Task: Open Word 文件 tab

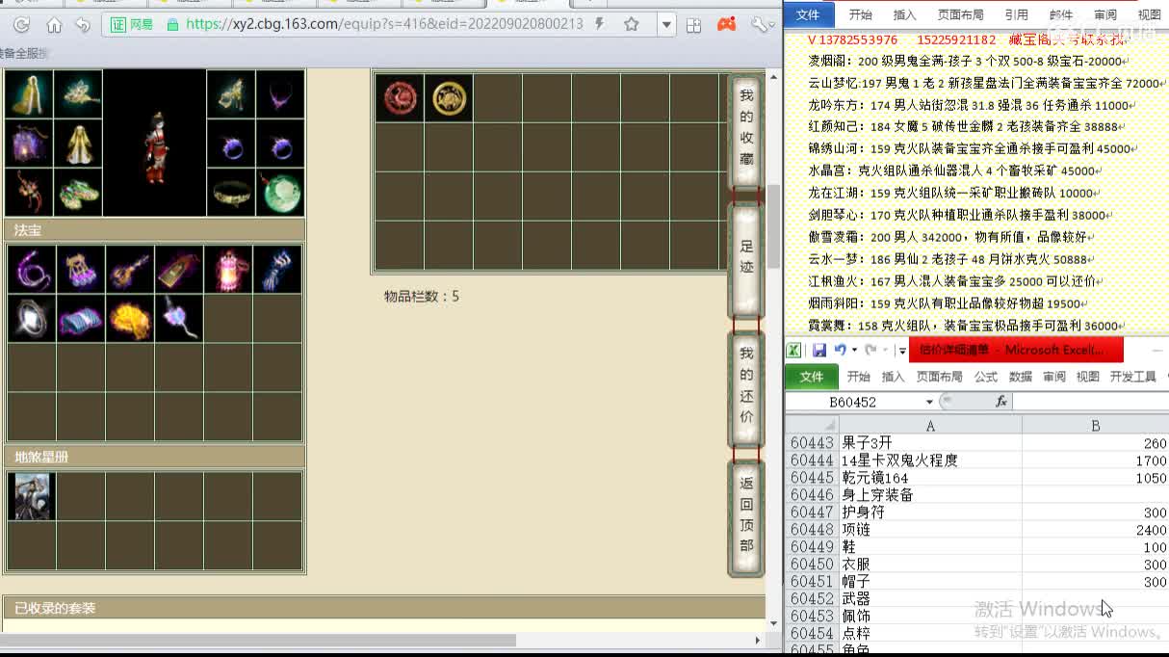Action: click(x=807, y=14)
